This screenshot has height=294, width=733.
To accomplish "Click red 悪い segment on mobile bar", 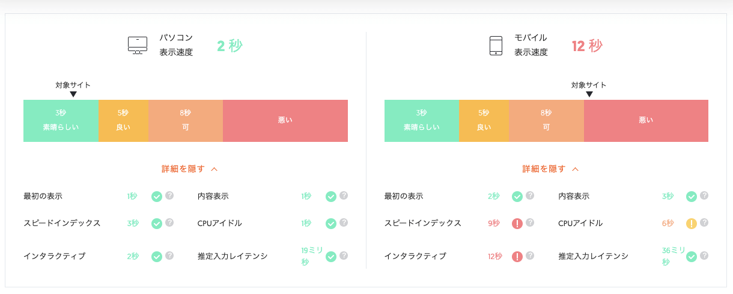I will [646, 120].
